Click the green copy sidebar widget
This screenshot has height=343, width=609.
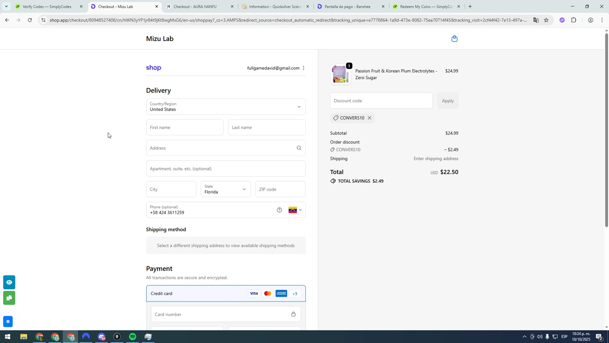[9, 298]
